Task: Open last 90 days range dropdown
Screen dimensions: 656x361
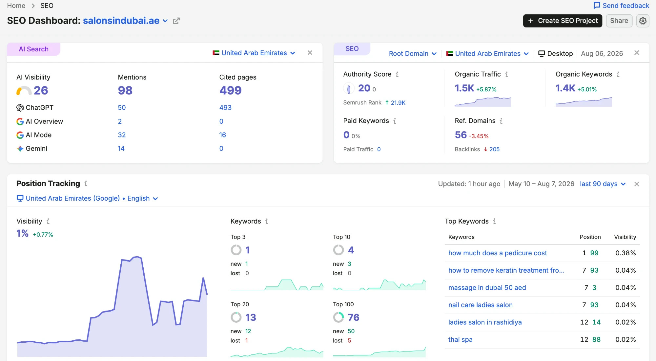Action: [x=603, y=184]
